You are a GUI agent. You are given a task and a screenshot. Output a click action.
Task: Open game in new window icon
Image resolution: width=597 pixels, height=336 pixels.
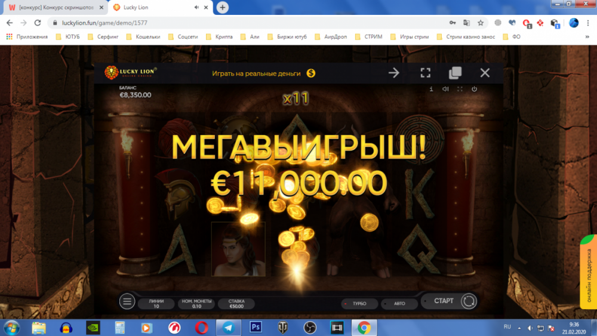[455, 73]
